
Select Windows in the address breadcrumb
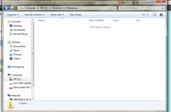[x=57, y=8]
